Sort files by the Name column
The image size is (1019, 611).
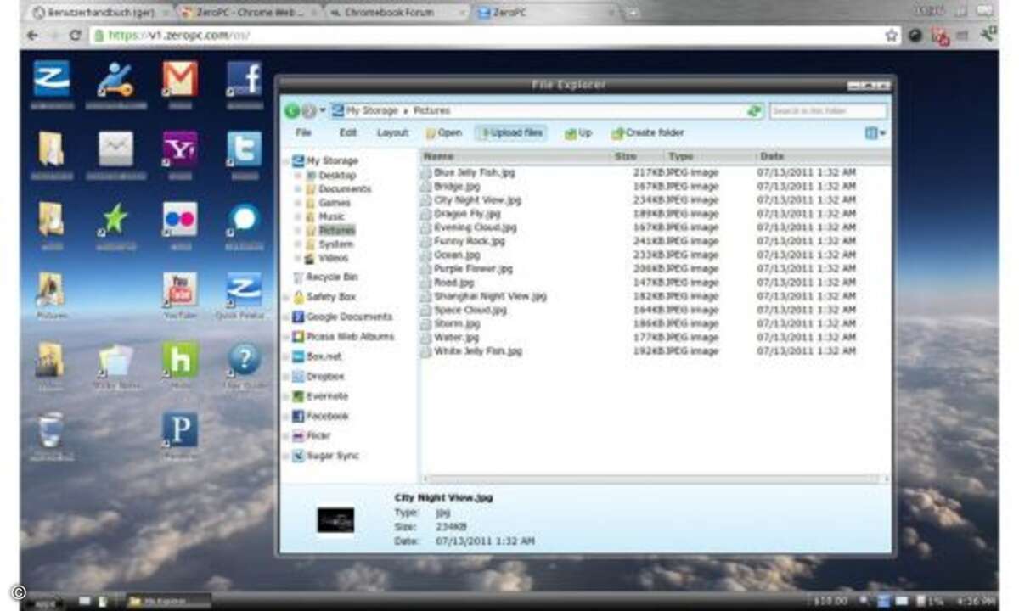[516, 157]
